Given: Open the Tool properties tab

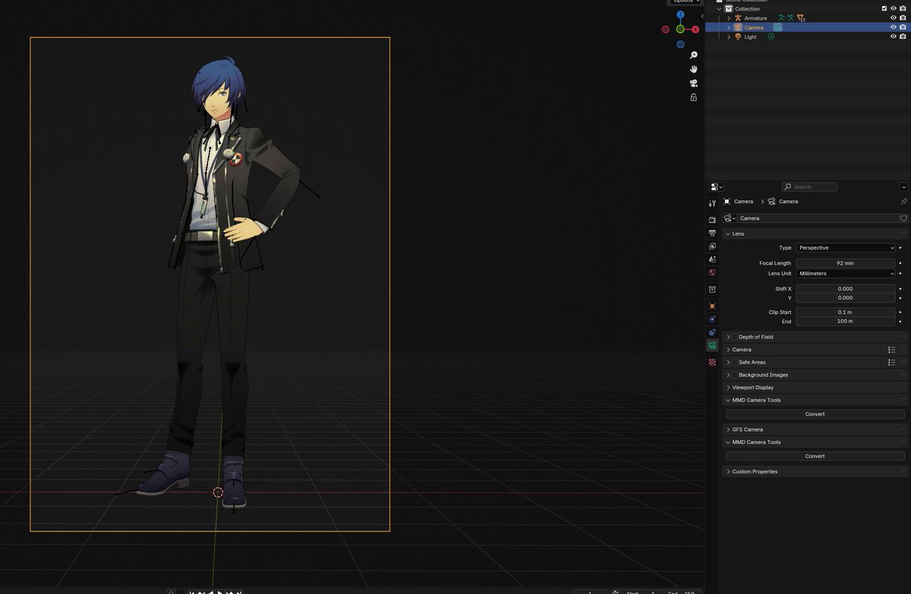Looking at the screenshot, I should 712,203.
